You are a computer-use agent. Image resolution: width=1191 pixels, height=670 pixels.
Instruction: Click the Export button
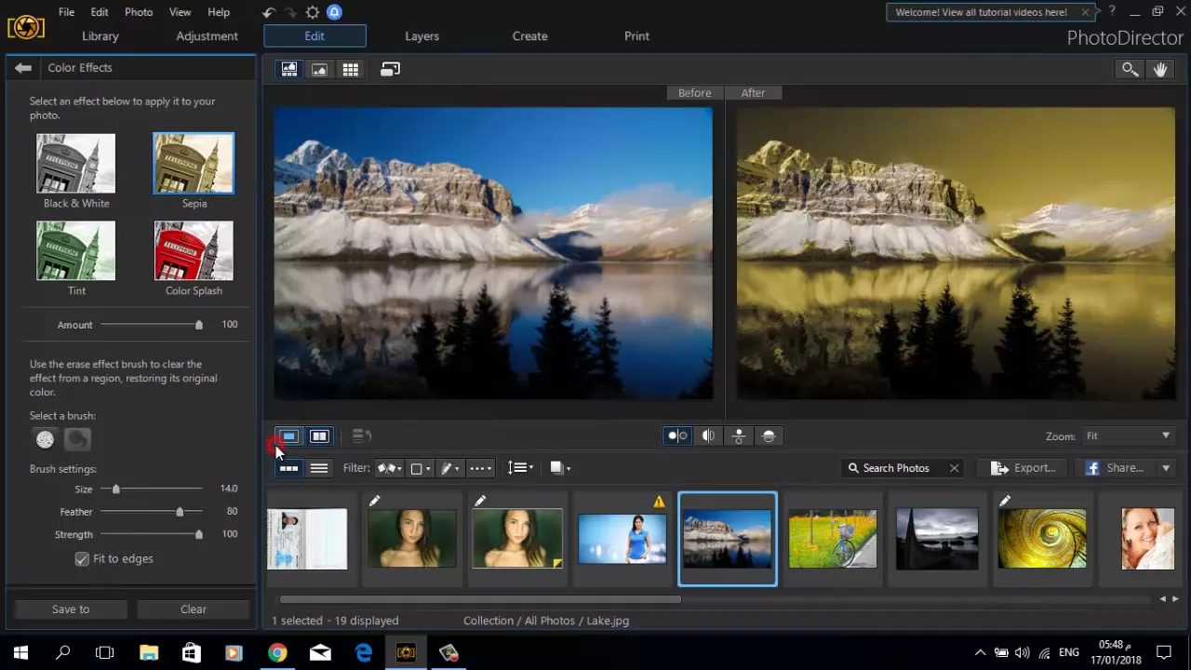(x=1024, y=468)
